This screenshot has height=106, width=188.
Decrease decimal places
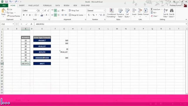click(x=104, y=15)
